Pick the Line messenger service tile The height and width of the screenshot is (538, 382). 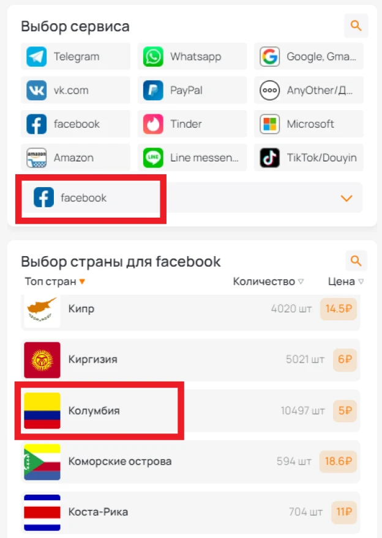tap(192, 158)
